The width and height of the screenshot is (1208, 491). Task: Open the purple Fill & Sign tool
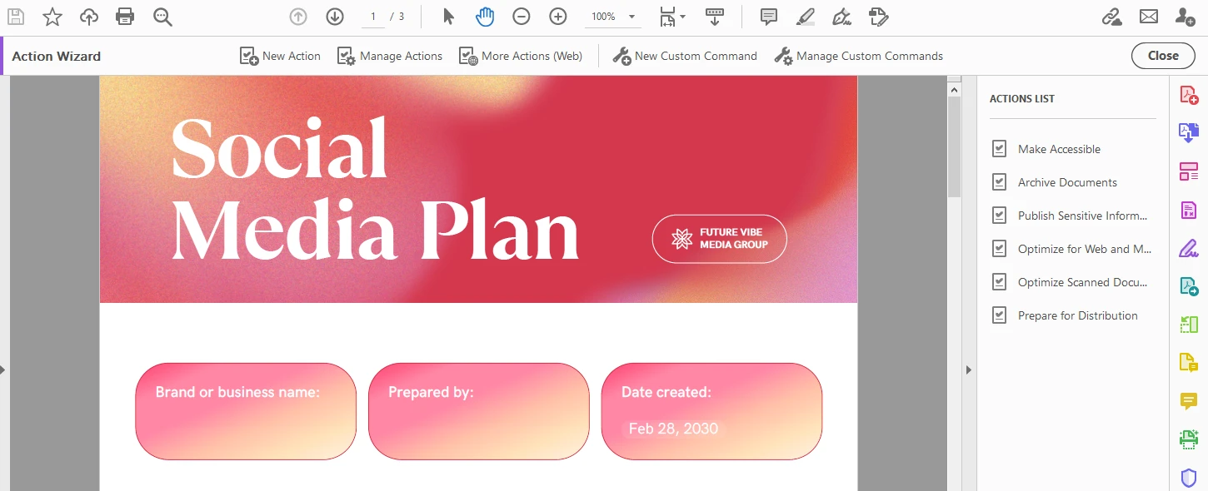tap(1189, 248)
